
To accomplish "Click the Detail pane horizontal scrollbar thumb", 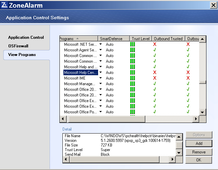I will coord(115,159).
